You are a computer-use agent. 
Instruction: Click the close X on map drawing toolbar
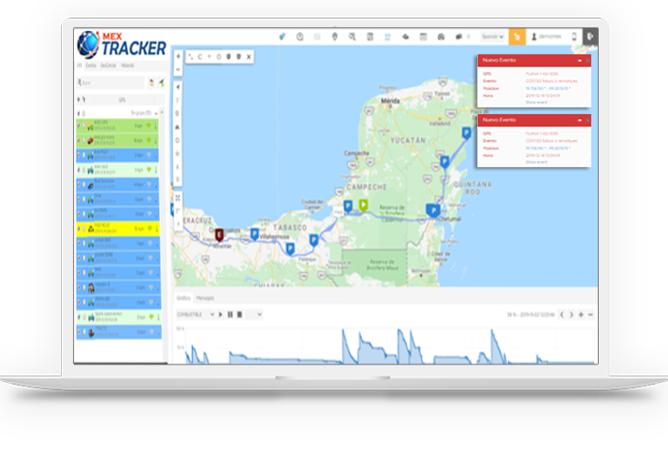[250, 56]
